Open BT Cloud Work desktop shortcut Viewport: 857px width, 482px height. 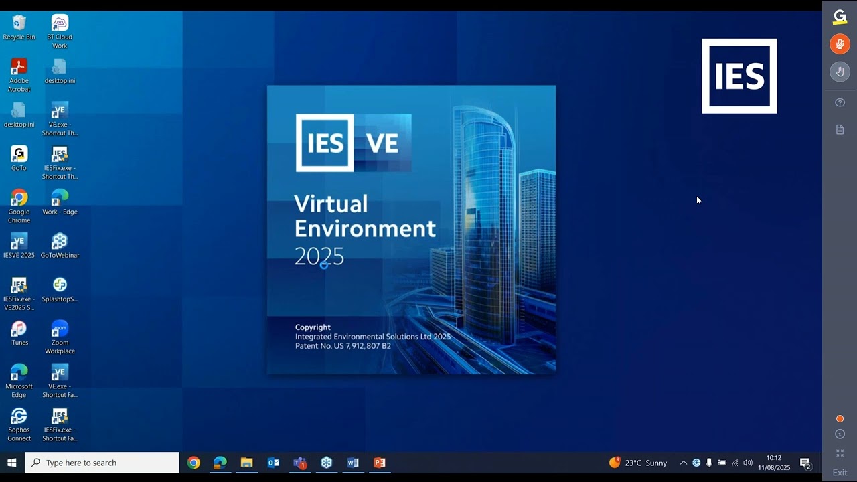pyautogui.click(x=60, y=31)
